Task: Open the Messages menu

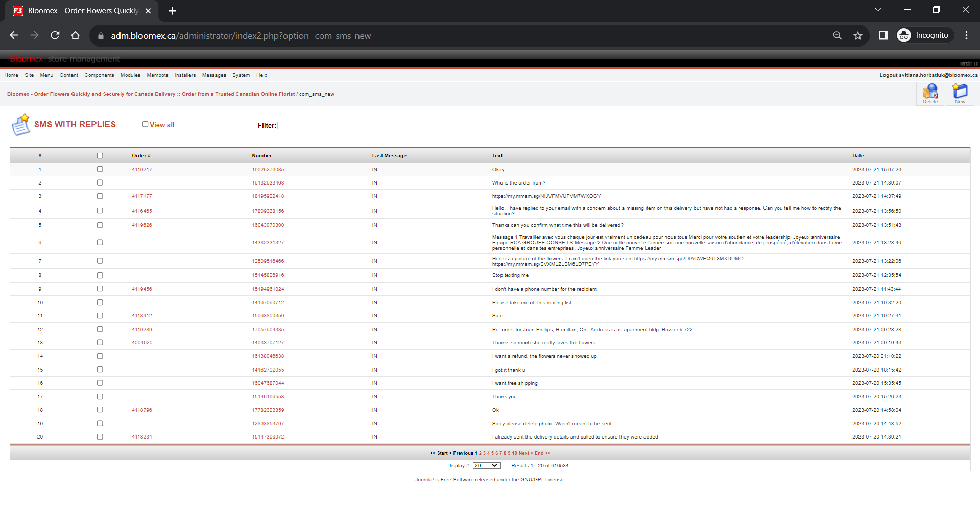Action: tap(214, 75)
